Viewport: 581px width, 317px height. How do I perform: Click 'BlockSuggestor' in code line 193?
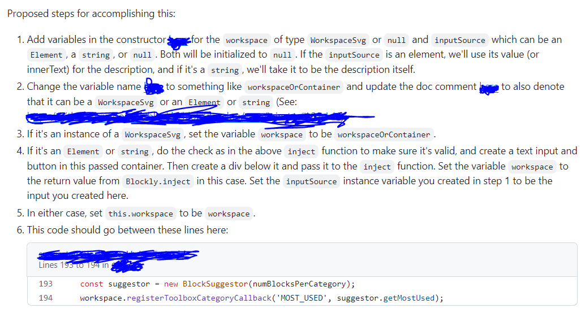[215, 284]
